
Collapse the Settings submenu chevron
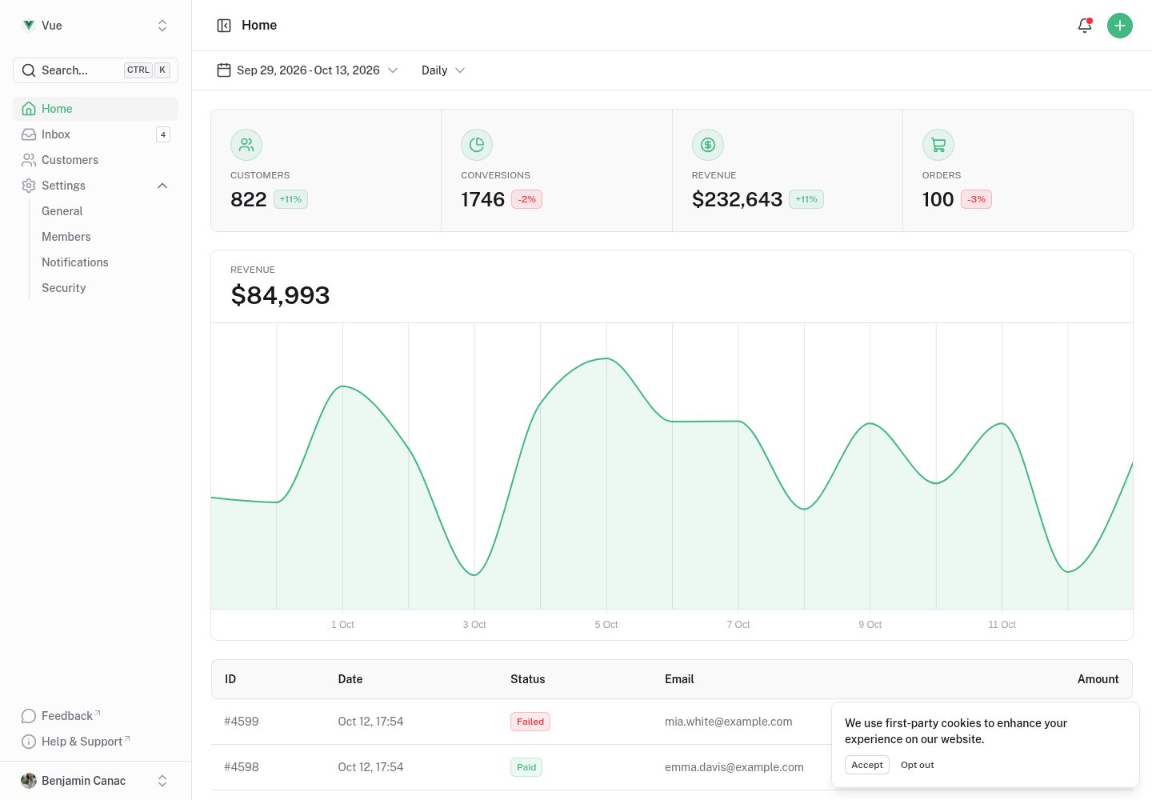pyautogui.click(x=162, y=186)
